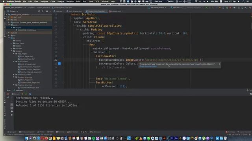This screenshot has width=252, height=141.
Task: Click the hot restart icon in Run console toolbar
Action: click(x=26, y=94)
